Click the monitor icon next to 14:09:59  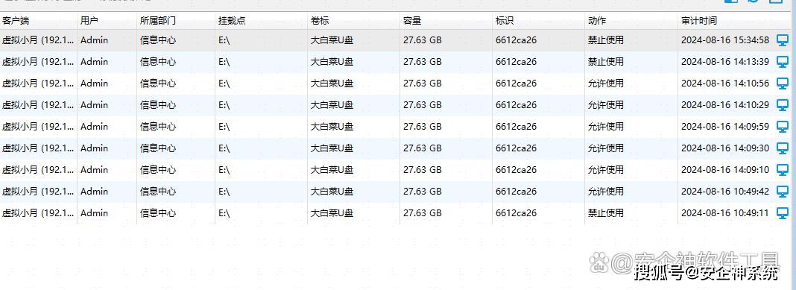pyautogui.click(x=783, y=127)
